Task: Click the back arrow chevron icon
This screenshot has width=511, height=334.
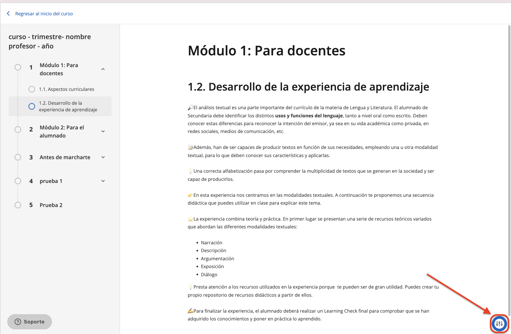Action: [x=8, y=14]
